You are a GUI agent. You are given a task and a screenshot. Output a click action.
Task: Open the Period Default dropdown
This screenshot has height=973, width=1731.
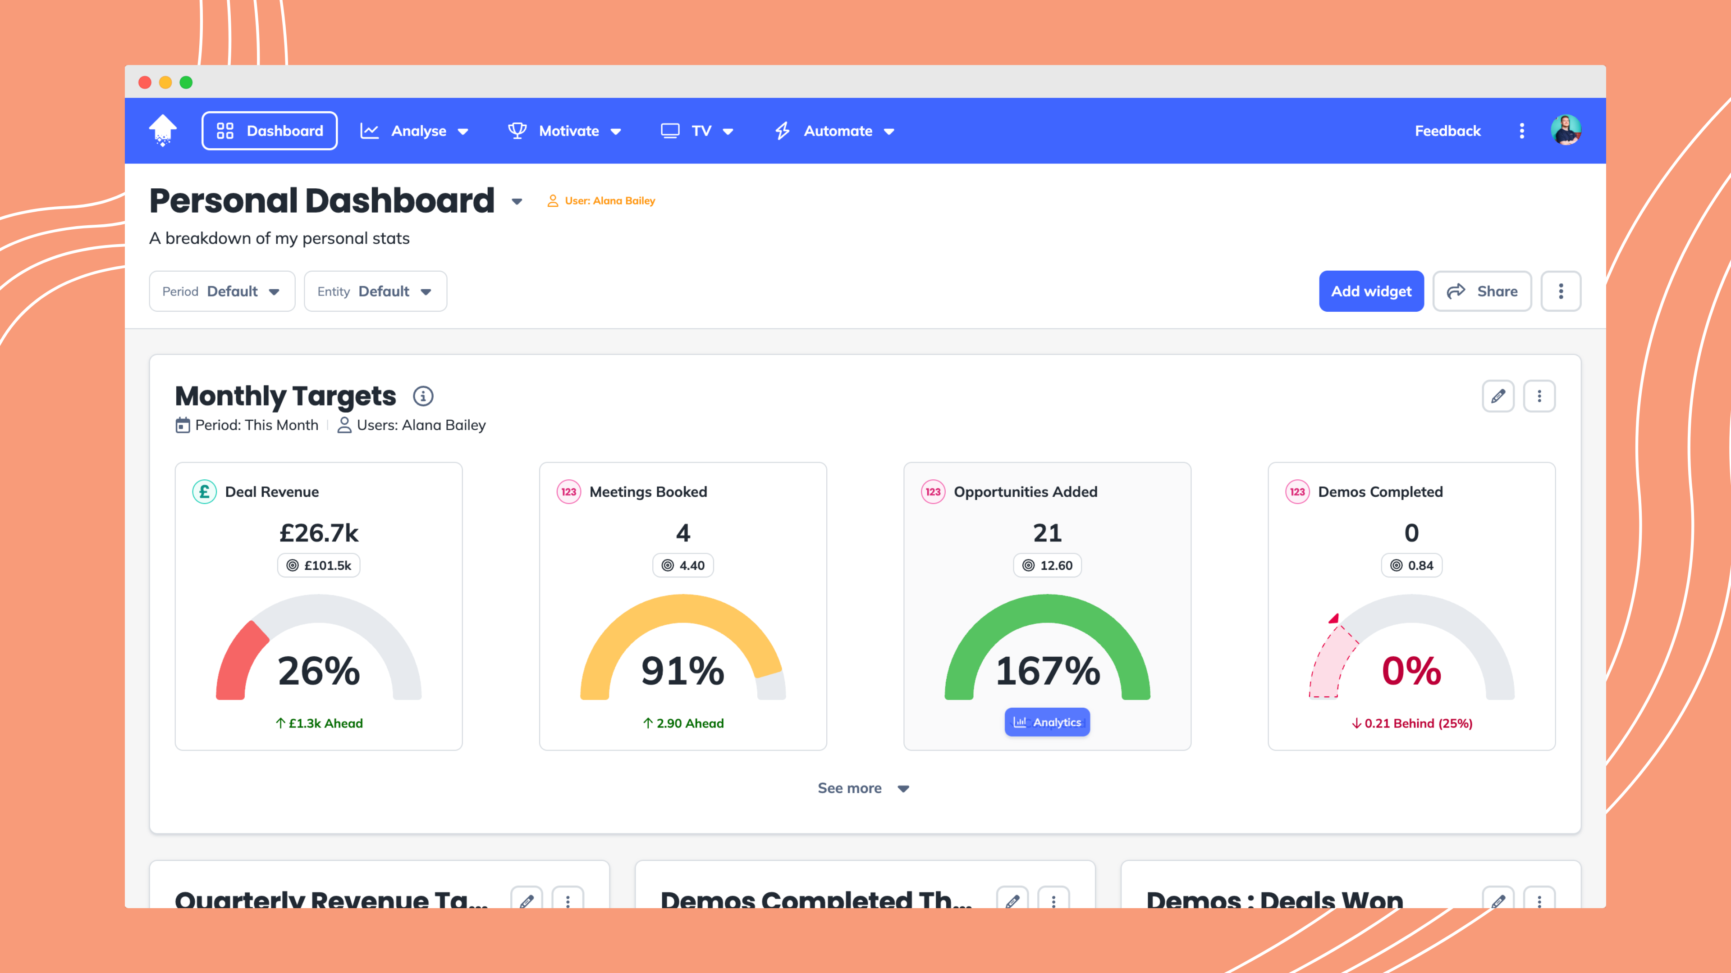click(x=222, y=291)
